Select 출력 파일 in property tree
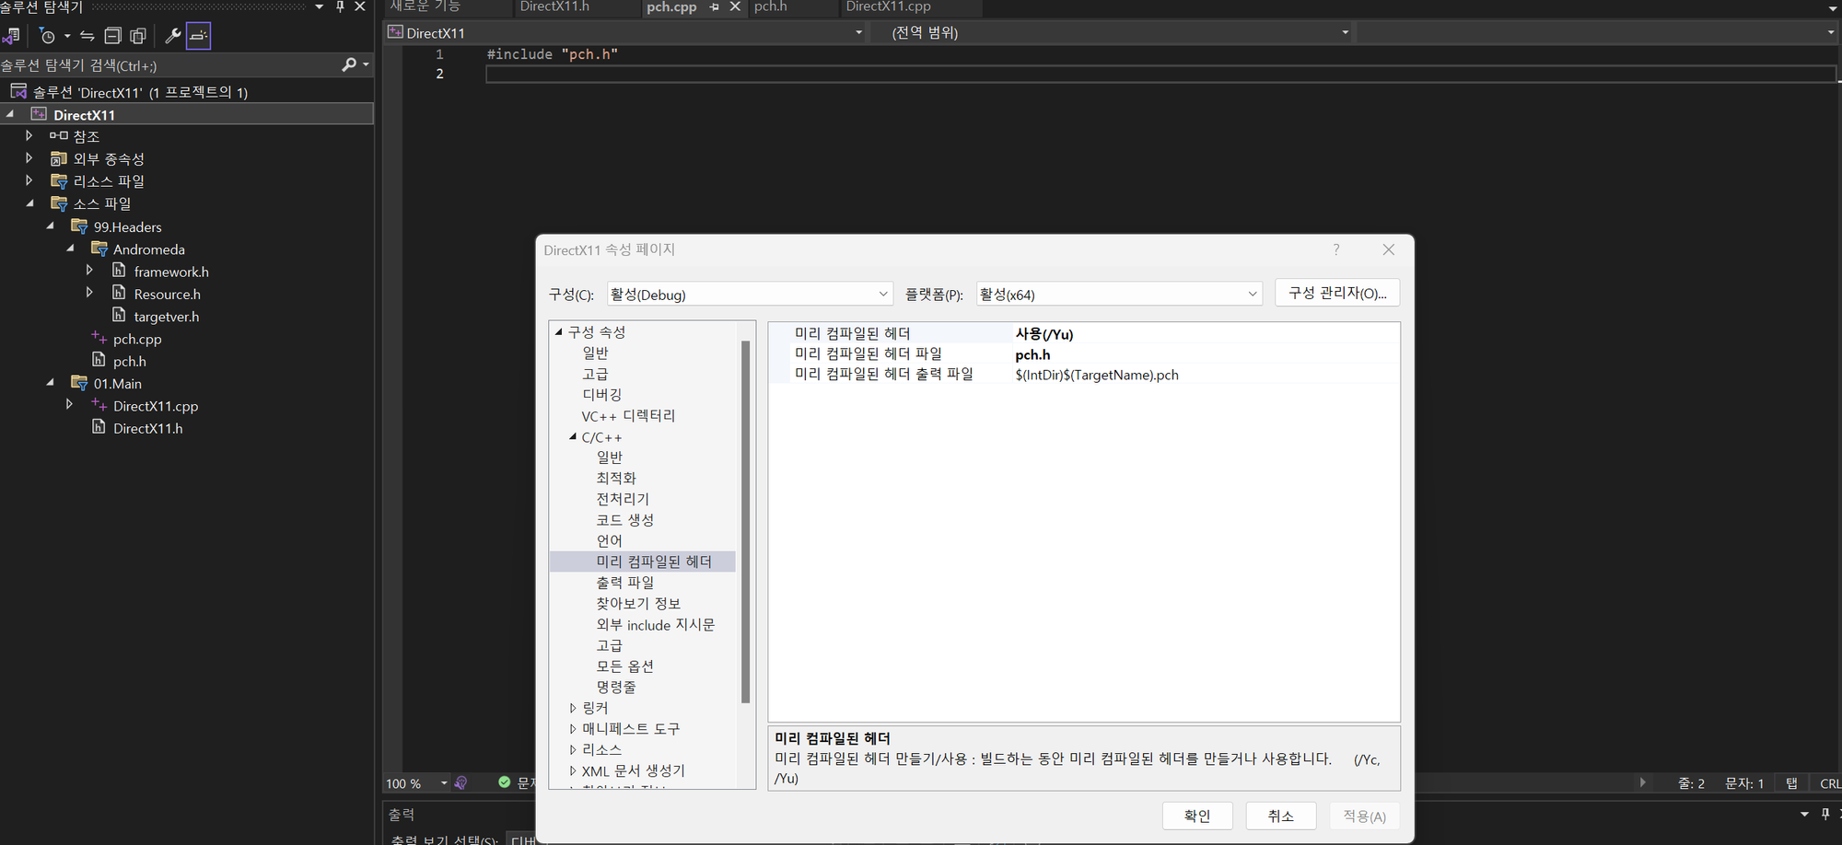Image resolution: width=1842 pixels, height=845 pixels. [625, 583]
